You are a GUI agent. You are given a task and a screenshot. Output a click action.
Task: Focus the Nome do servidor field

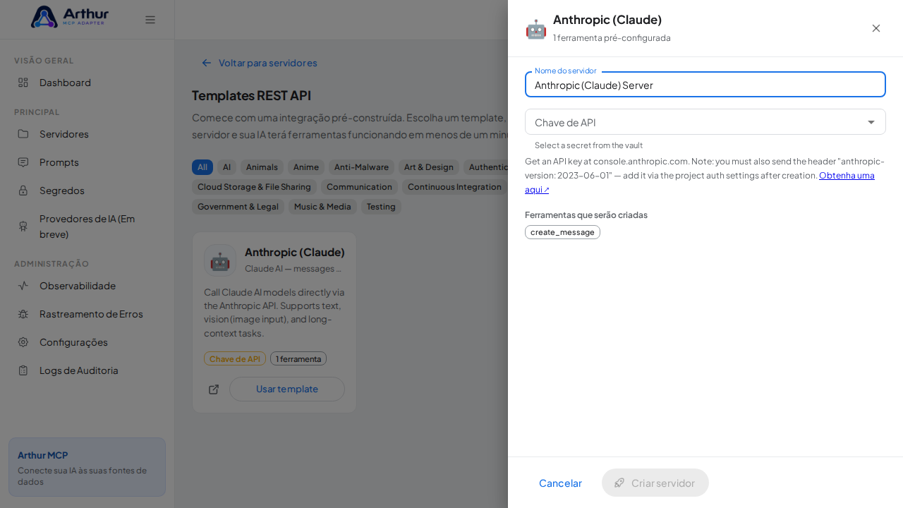705,85
